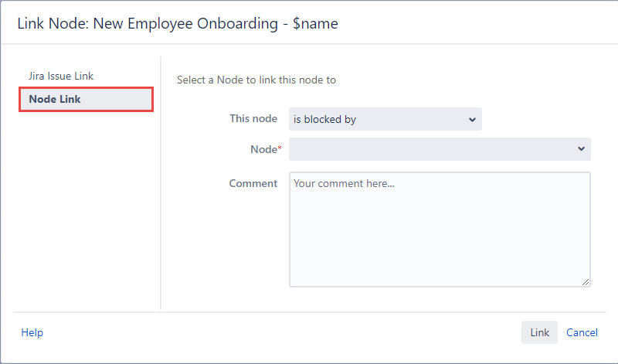Screen dimensions: 618x364
Task: Open the "is blocked by" link type dropdown
Action: 385,119
